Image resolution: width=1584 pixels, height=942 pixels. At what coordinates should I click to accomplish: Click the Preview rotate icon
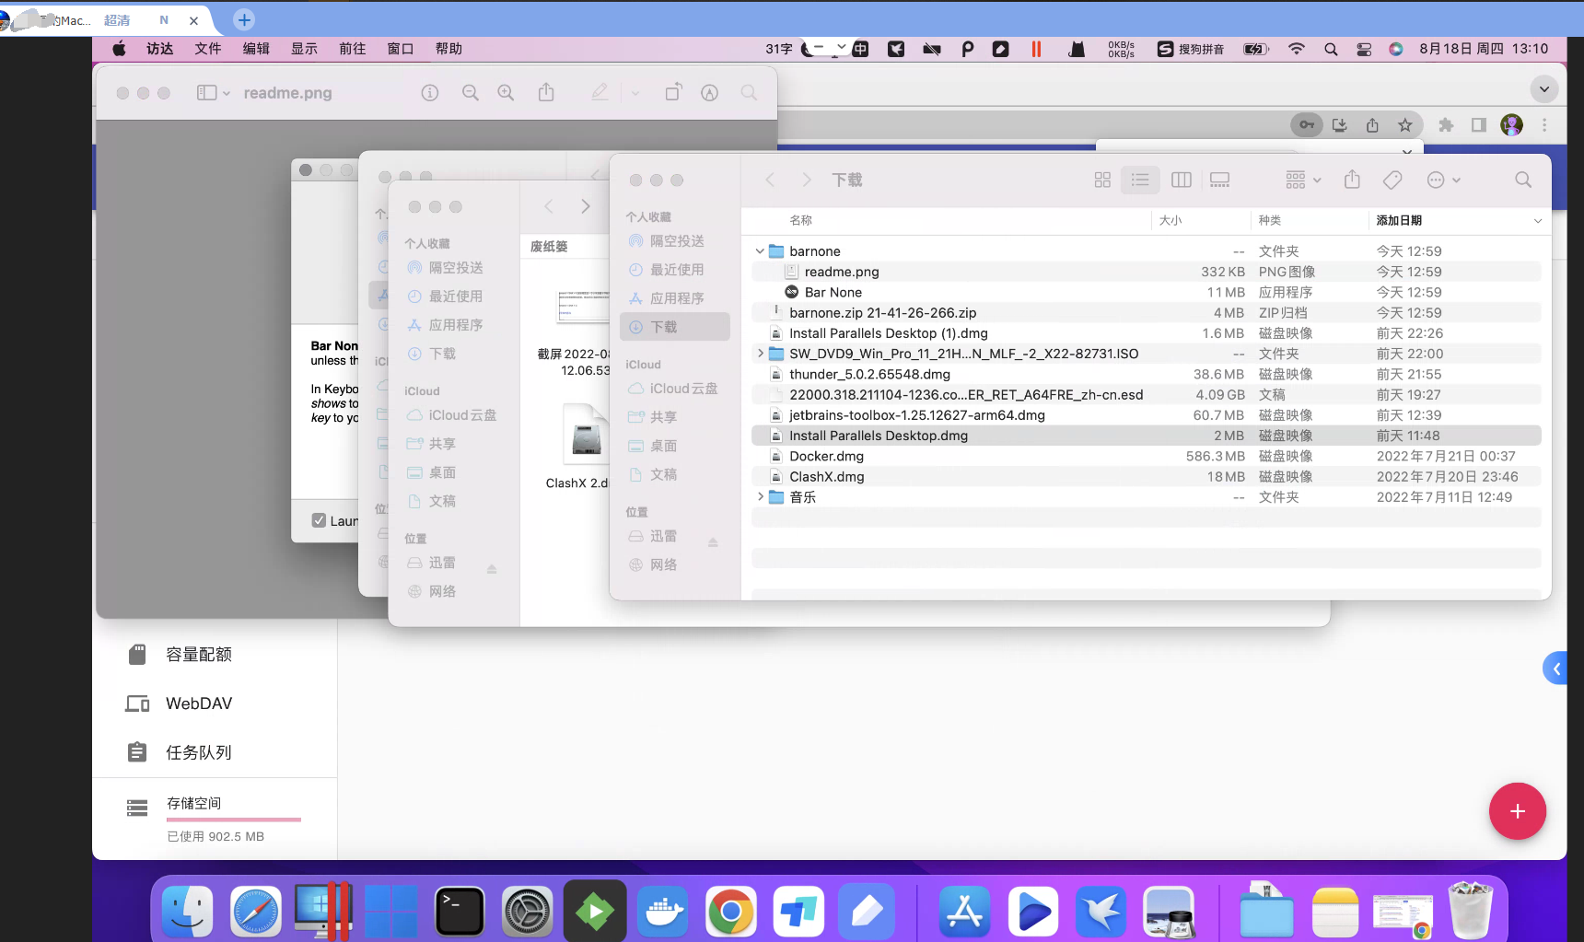click(673, 92)
